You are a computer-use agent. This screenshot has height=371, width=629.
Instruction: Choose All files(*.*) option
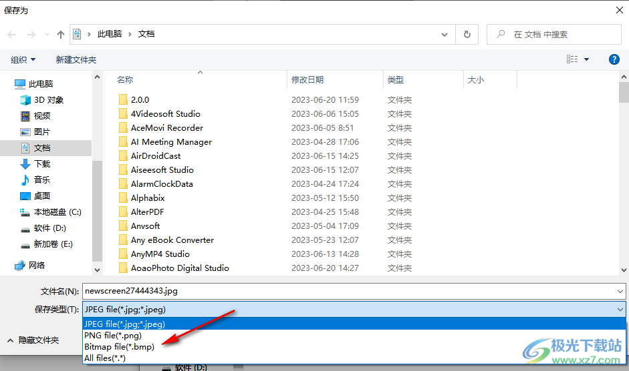354,358
